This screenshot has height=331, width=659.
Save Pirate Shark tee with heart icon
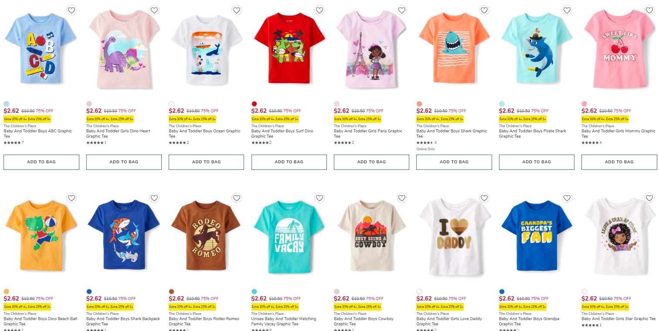pos(567,10)
